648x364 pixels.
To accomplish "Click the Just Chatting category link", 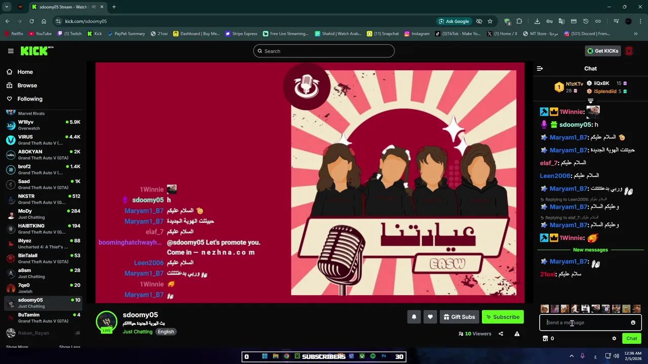I will coord(137,332).
